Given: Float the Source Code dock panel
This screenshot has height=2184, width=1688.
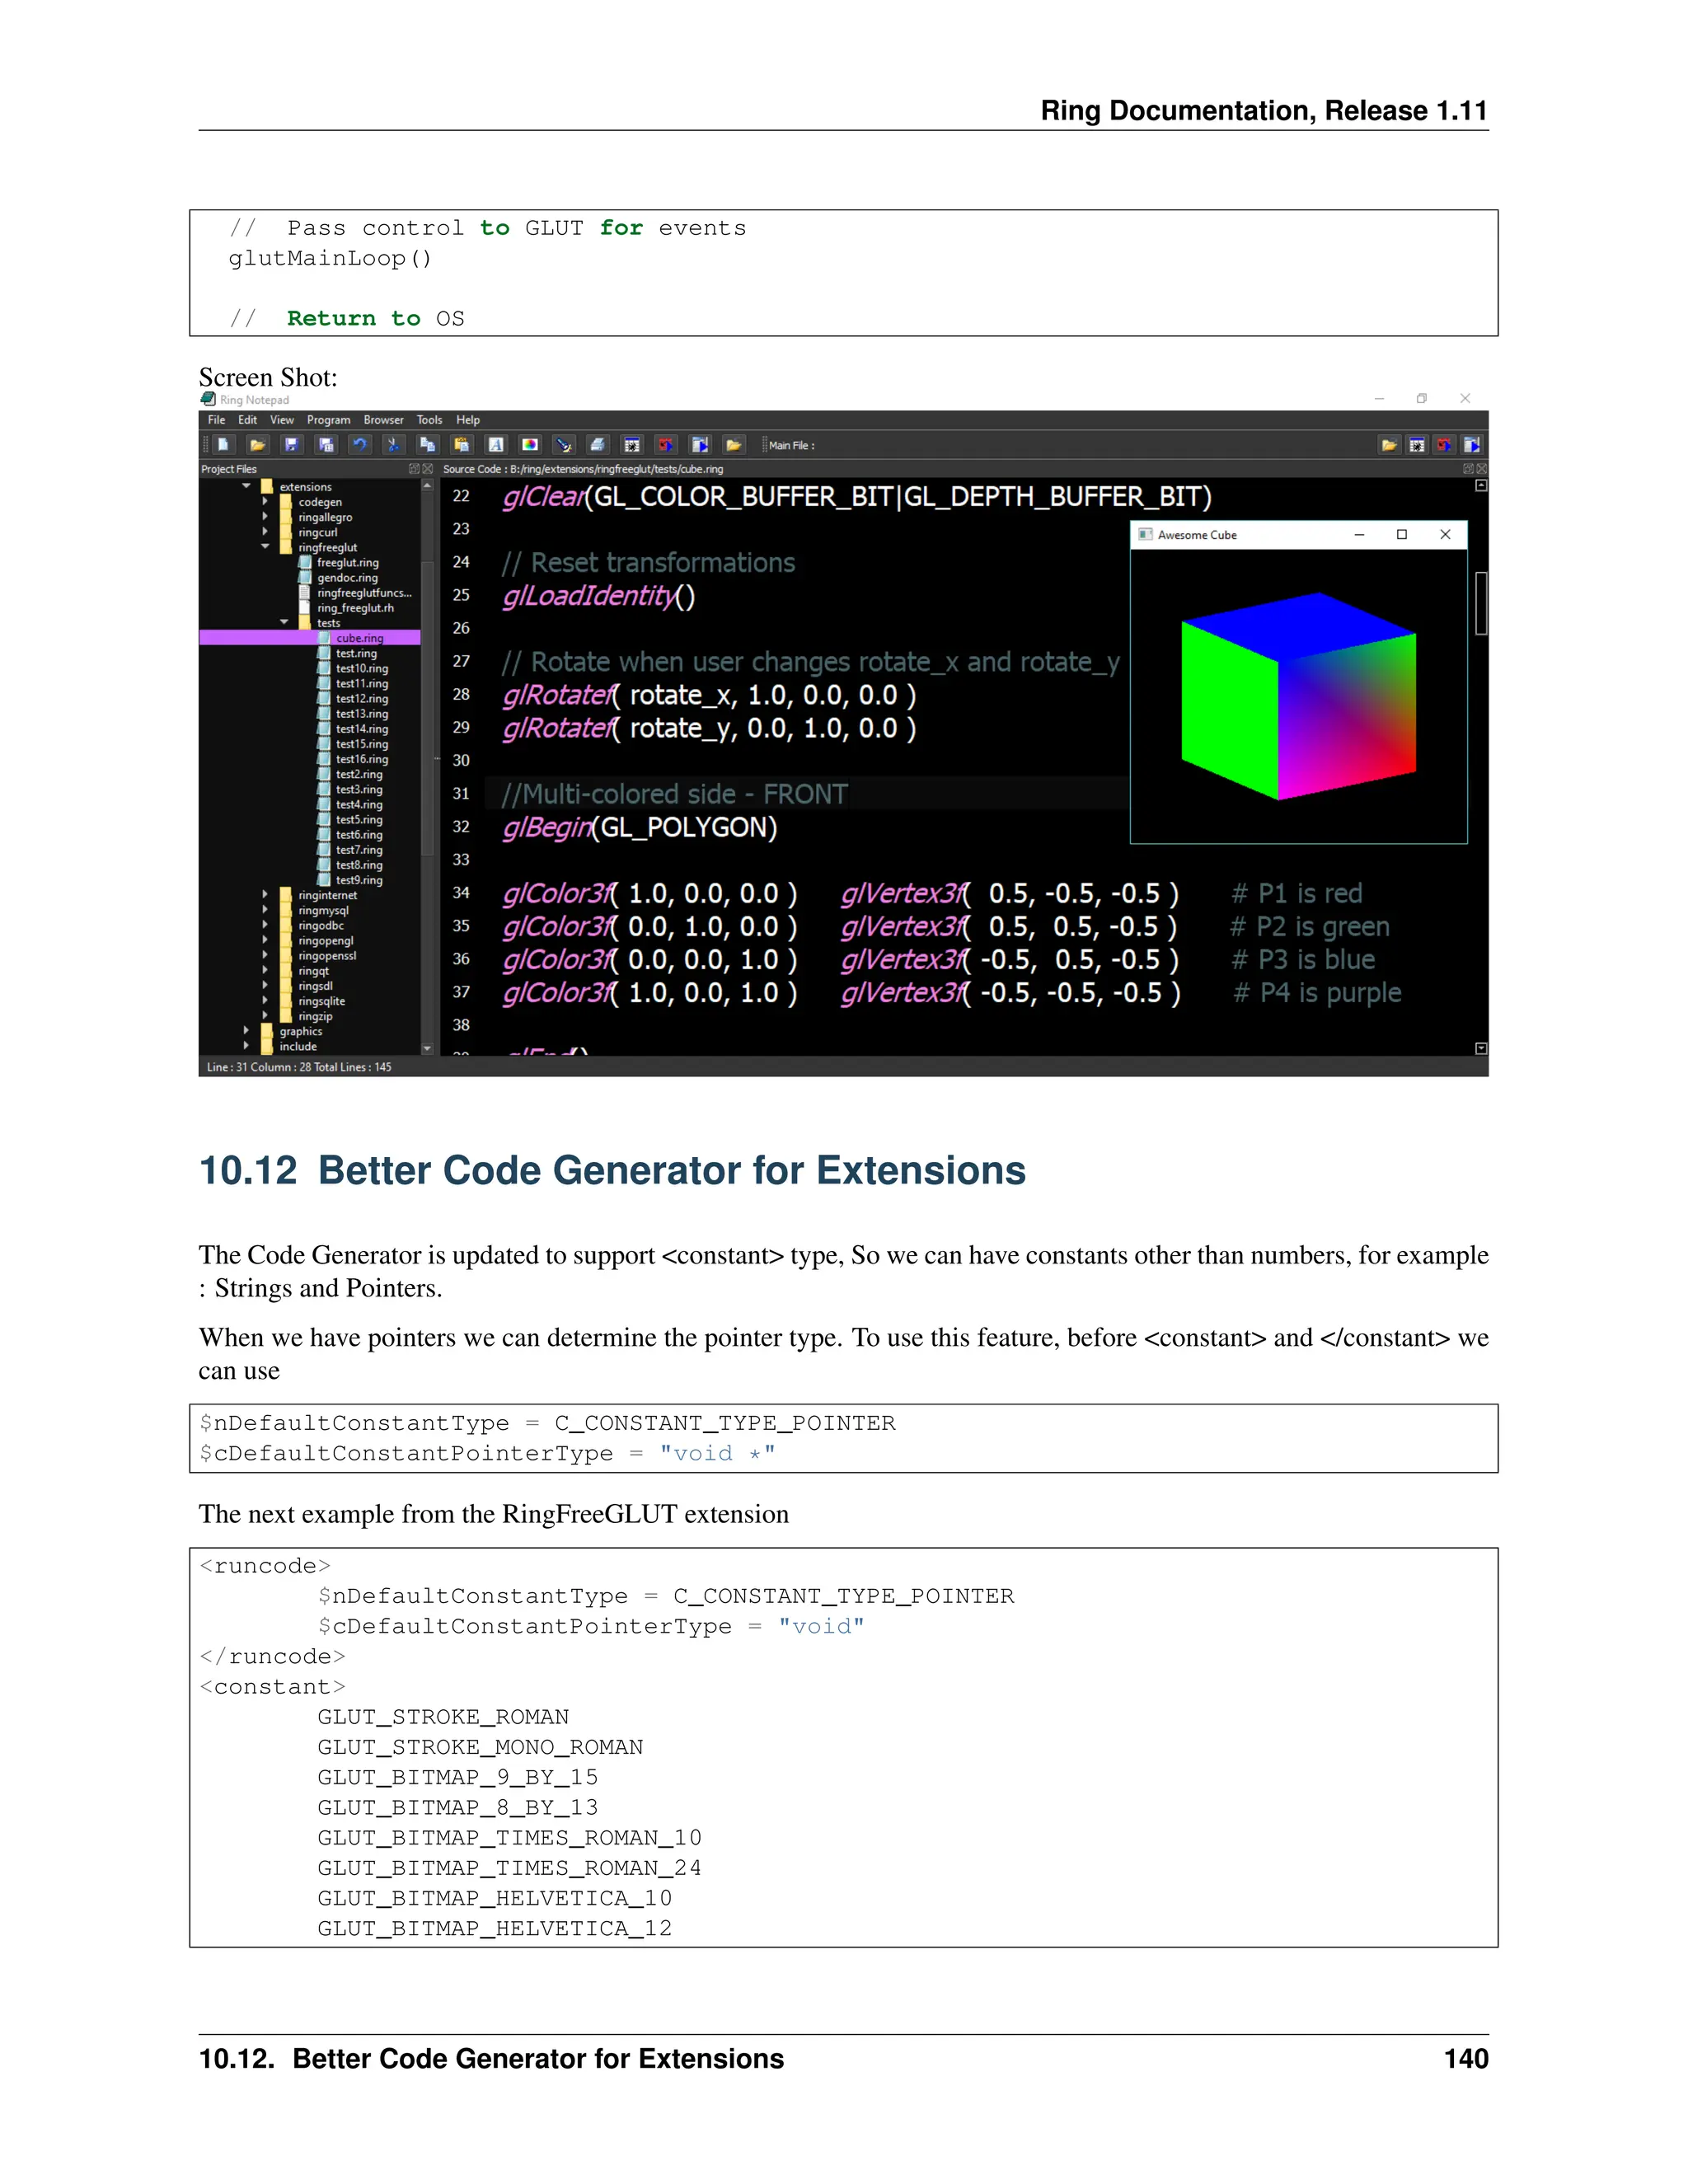Looking at the screenshot, I should point(1468,469).
